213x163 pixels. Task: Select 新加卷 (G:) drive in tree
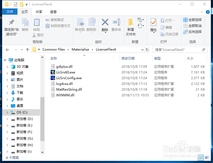25,139
